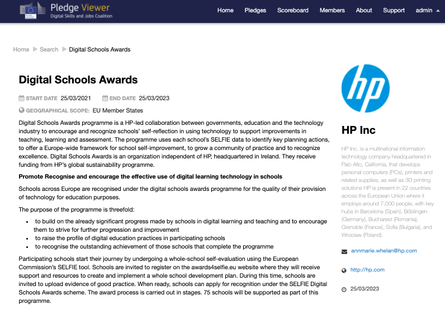Click bullet about recognising outstanding achievement

coord(154,246)
